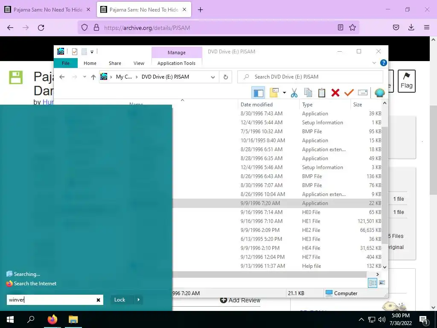437x328 pixels.
Task: Paste with the clipboard icon
Action: pos(322,93)
